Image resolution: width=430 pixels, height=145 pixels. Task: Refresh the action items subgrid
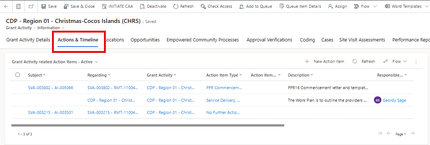pos(364,61)
